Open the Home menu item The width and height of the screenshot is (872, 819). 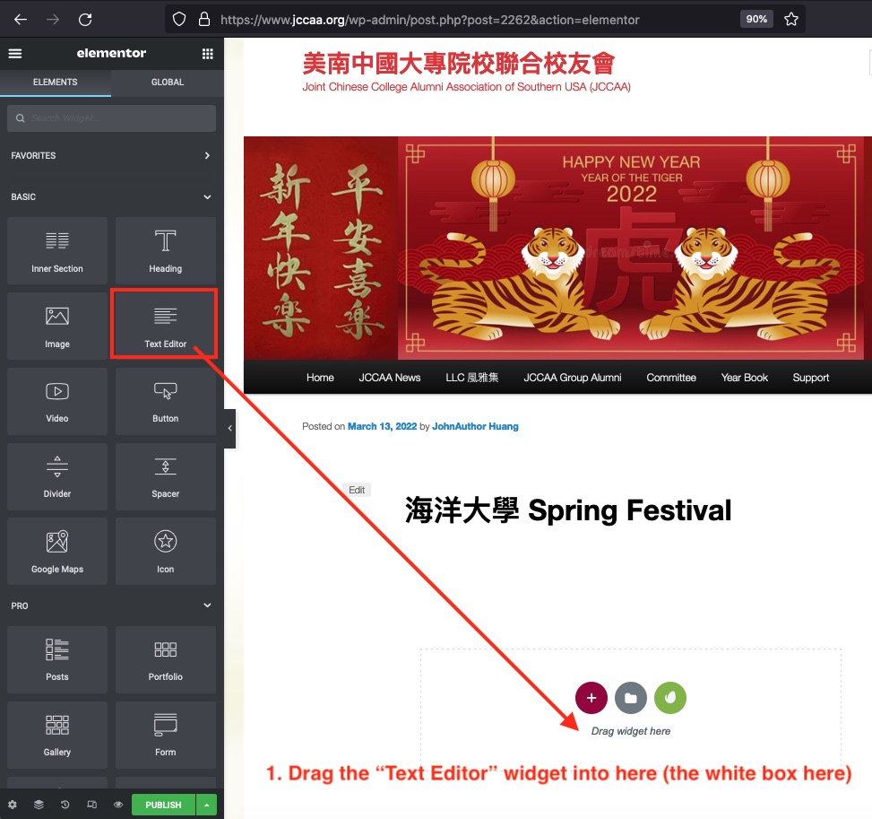[x=320, y=378]
